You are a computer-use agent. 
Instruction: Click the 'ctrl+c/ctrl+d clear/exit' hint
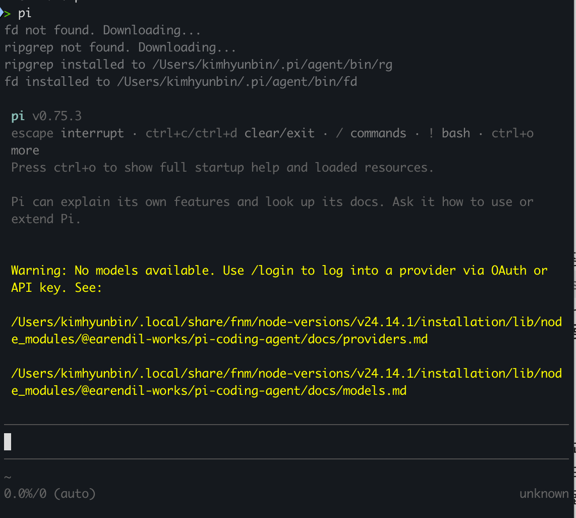click(x=230, y=133)
